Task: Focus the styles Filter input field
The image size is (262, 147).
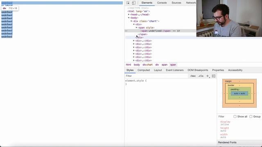Action: [156, 76]
